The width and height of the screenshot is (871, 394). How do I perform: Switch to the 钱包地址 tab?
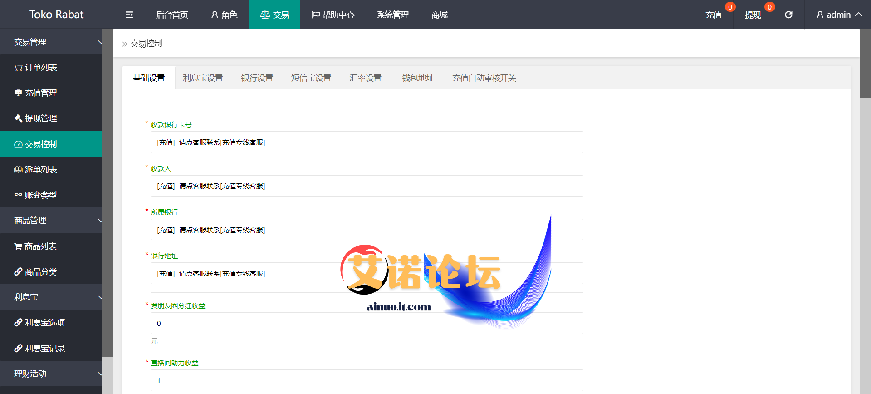(x=418, y=78)
